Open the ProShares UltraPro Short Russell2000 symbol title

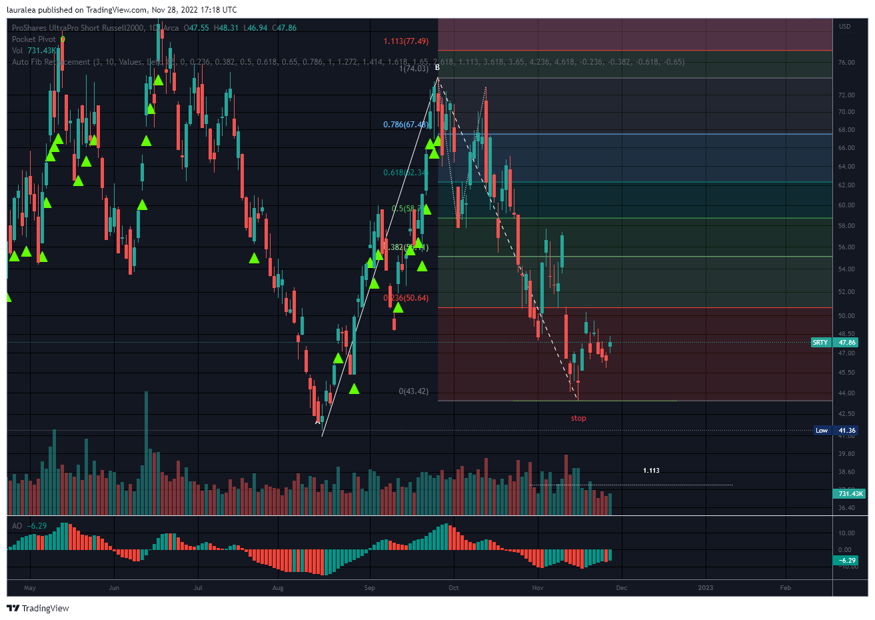click(x=78, y=28)
